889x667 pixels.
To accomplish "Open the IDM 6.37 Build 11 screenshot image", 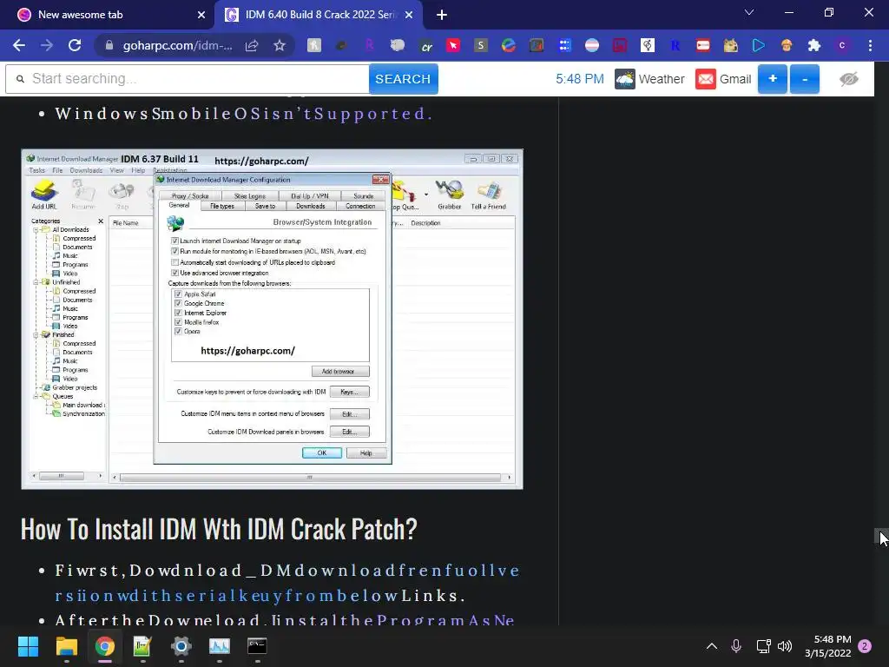I will (272, 319).
